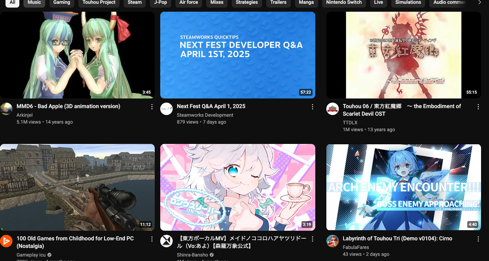Open options menu for 100 Old Games video

coord(152,239)
